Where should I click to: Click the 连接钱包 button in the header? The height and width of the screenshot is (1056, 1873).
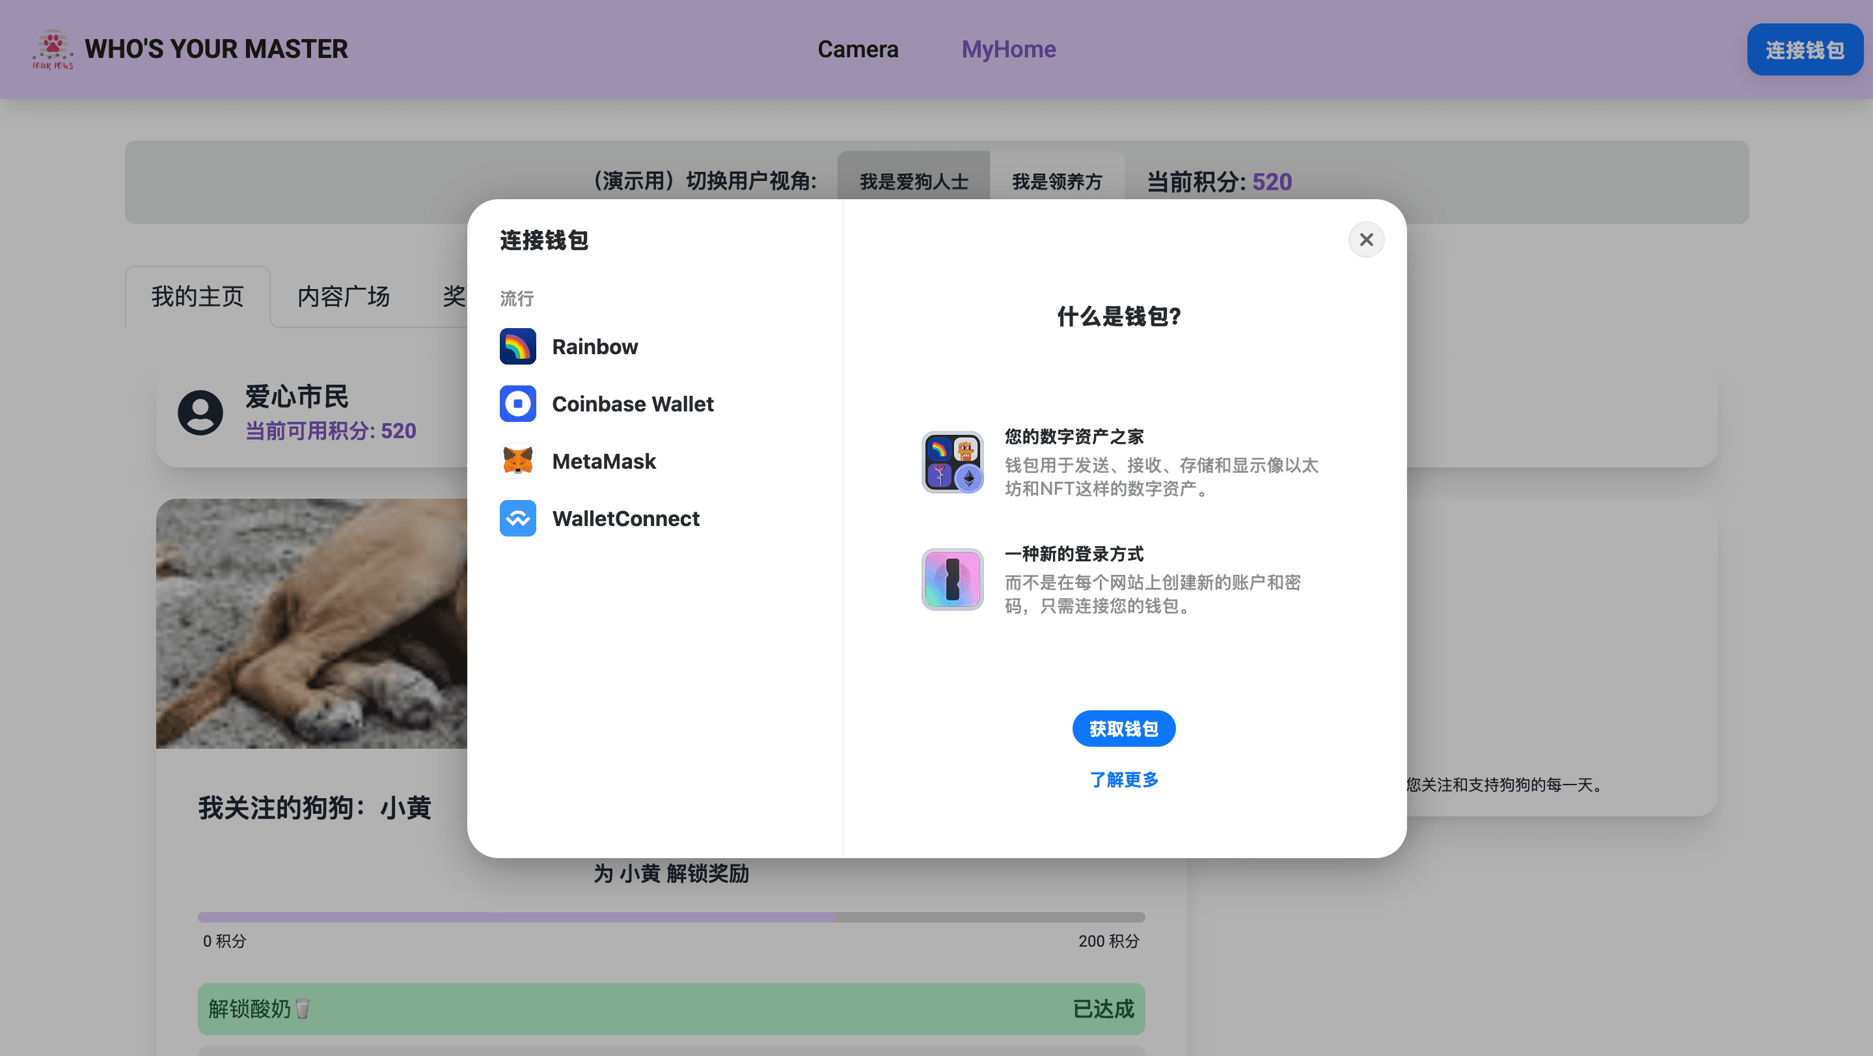(x=1805, y=49)
